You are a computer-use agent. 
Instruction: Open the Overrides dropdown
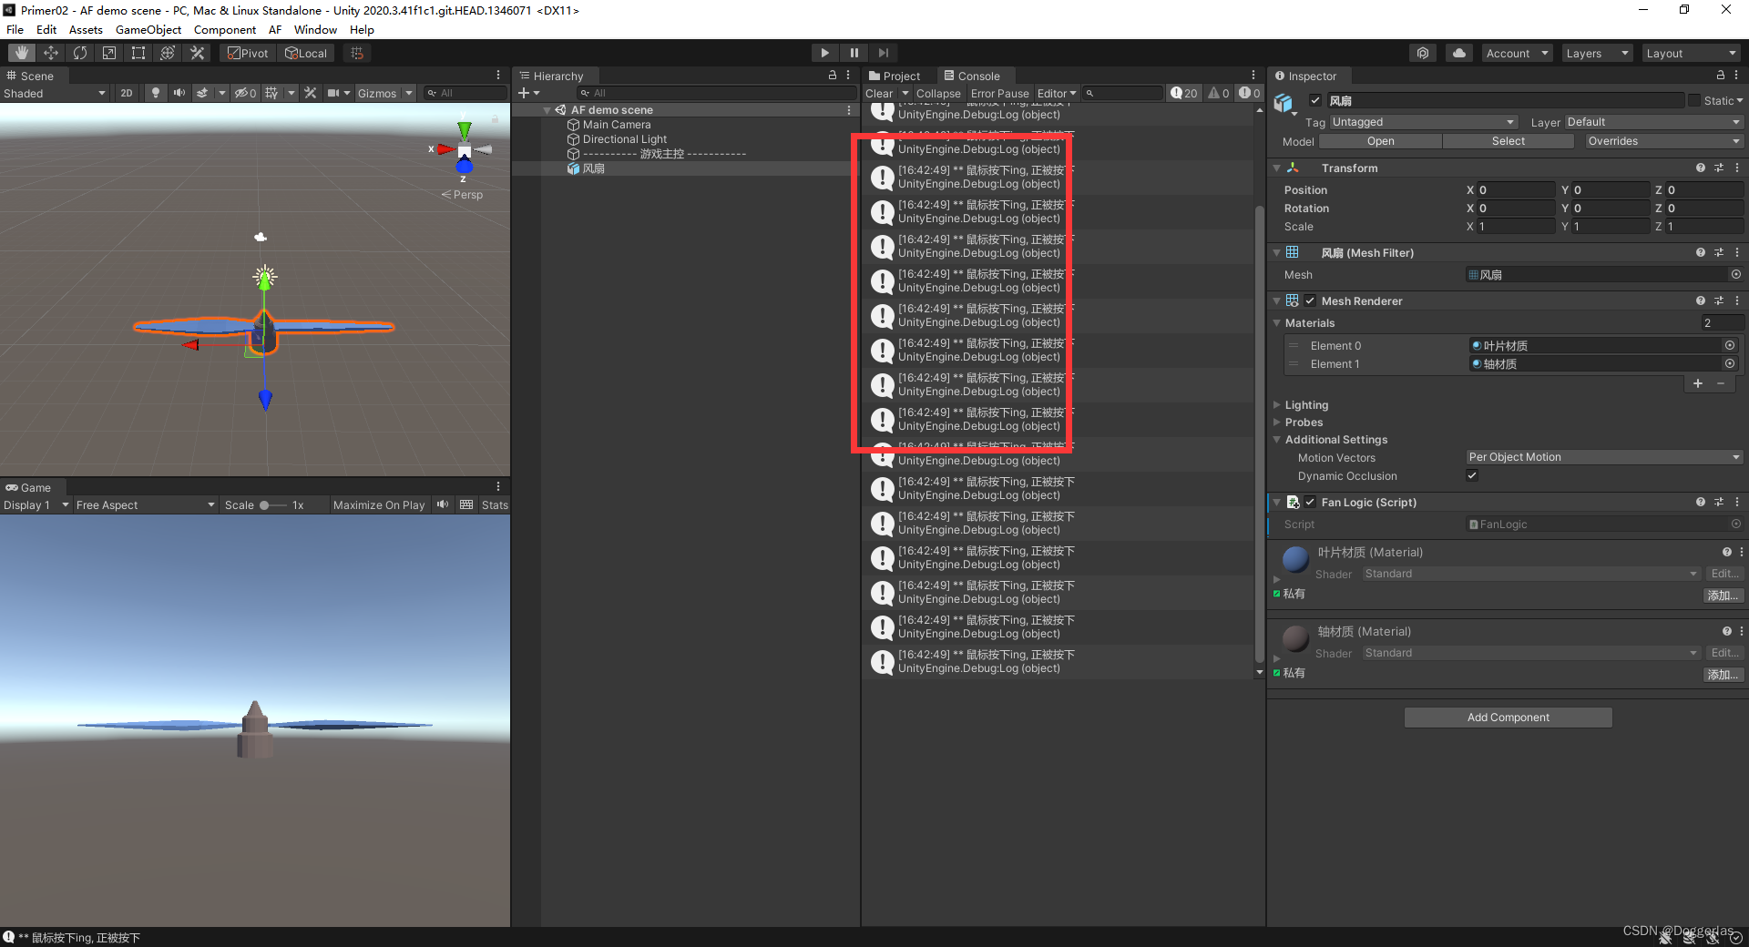click(1663, 141)
